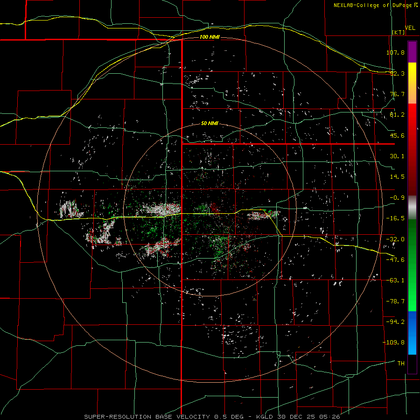Click the 45.6 velocity scale value

pyautogui.click(x=397, y=135)
